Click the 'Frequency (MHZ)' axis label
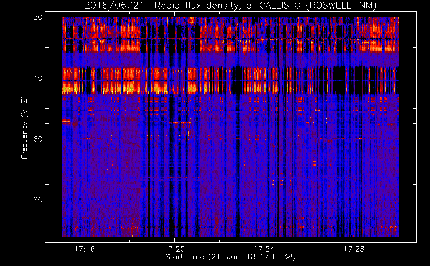430x266 pixels. [x=24, y=128]
